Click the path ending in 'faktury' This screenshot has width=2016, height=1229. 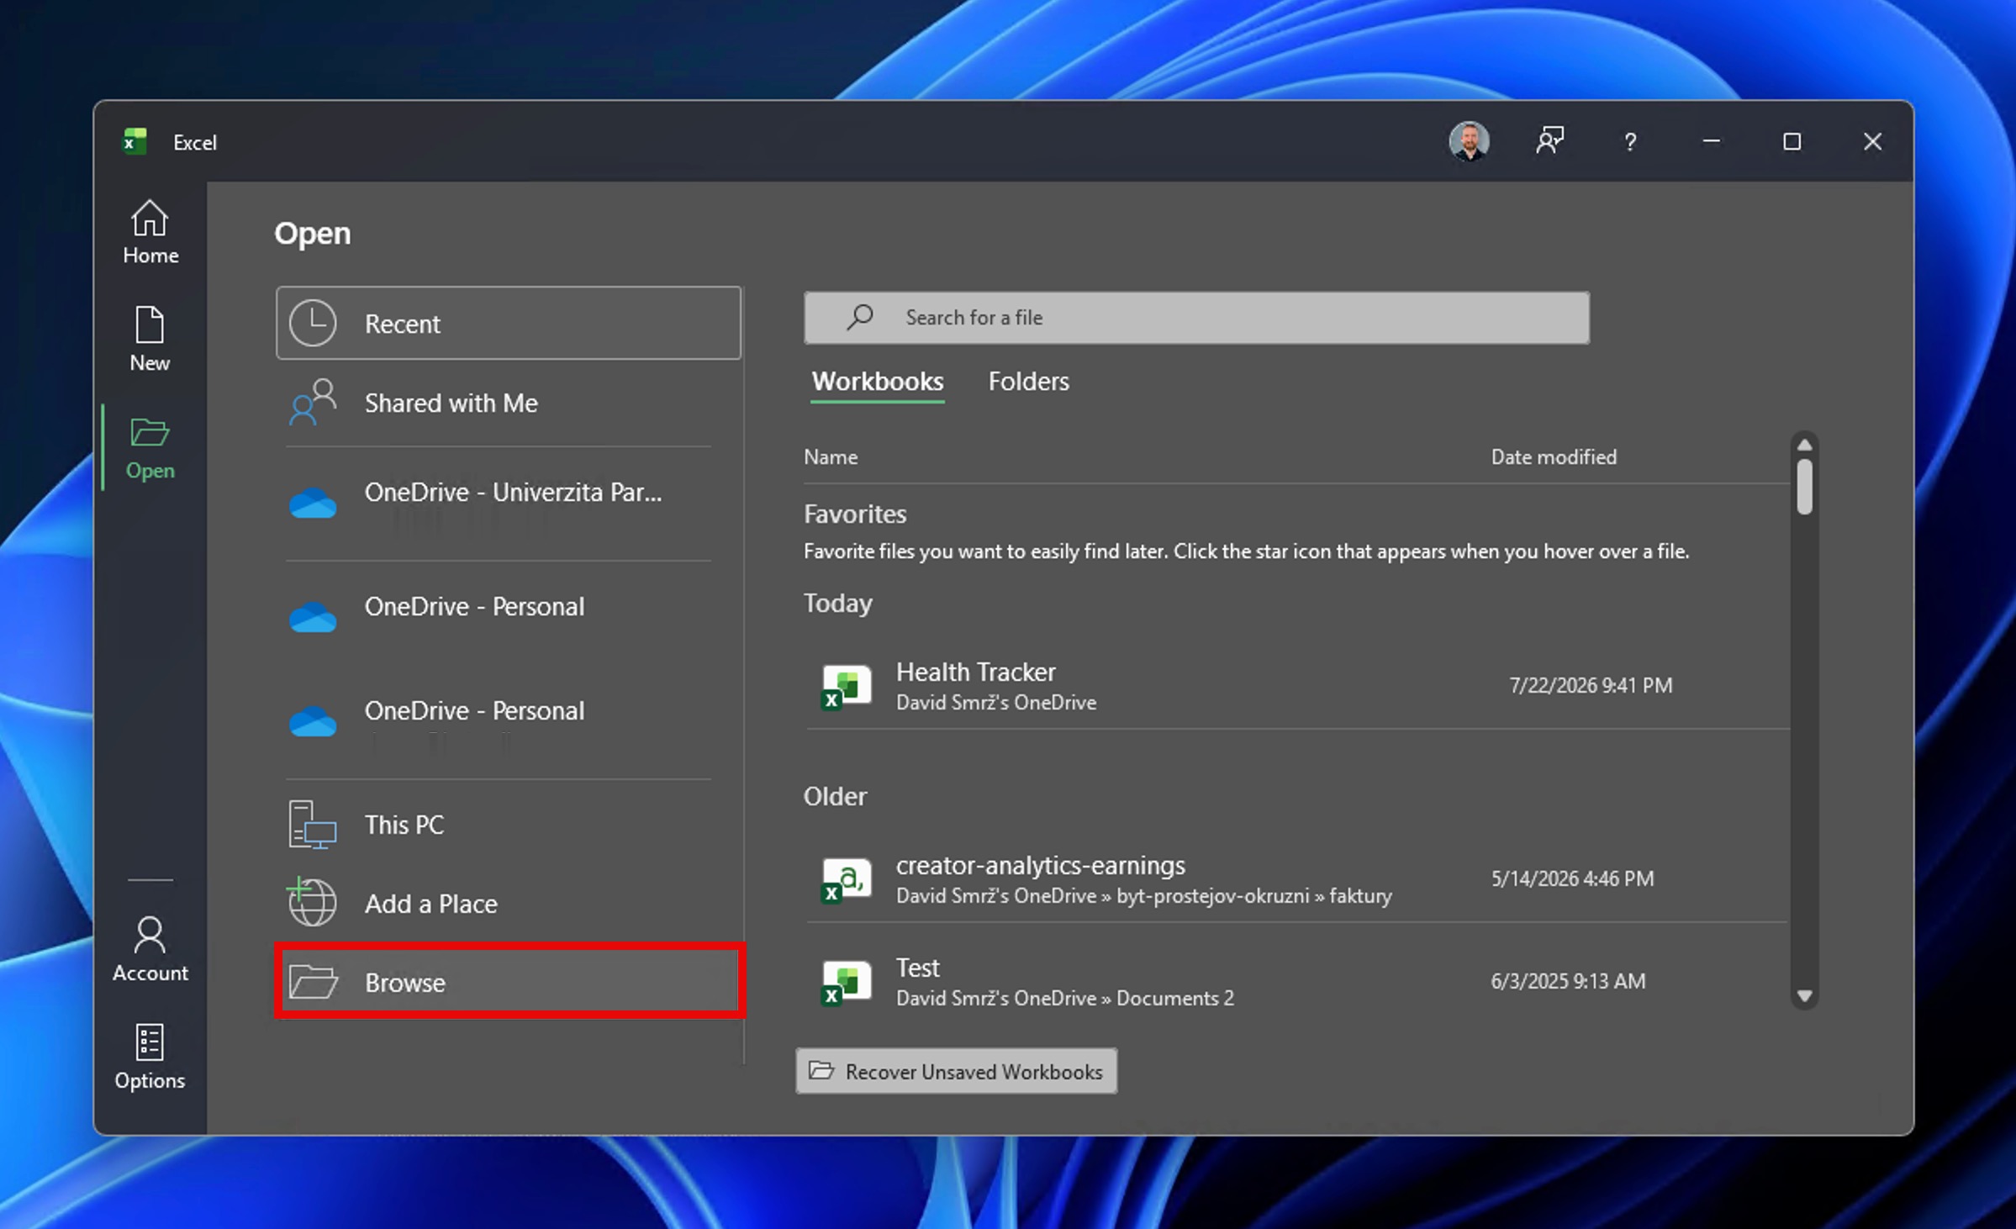[x=1143, y=895]
